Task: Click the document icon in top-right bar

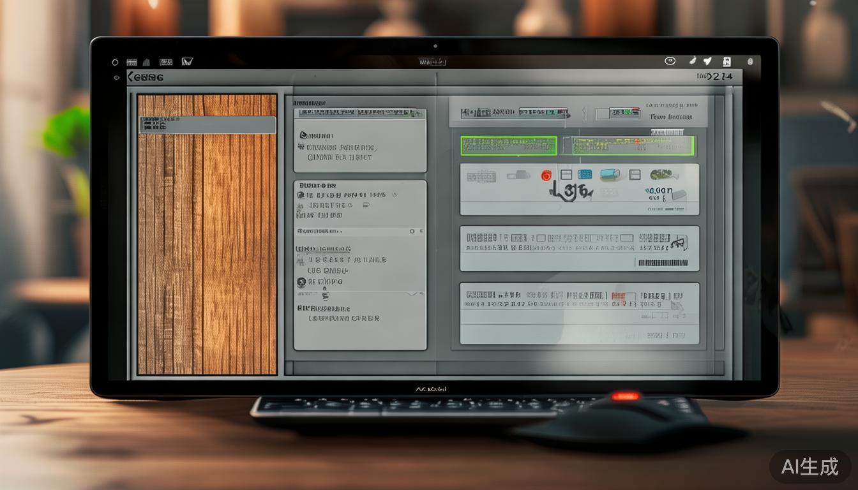Action: 726,62
